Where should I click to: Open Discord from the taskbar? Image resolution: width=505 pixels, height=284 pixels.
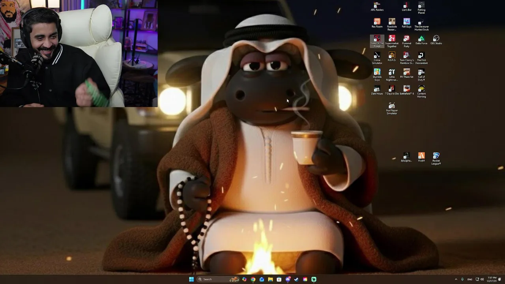(x=288, y=279)
